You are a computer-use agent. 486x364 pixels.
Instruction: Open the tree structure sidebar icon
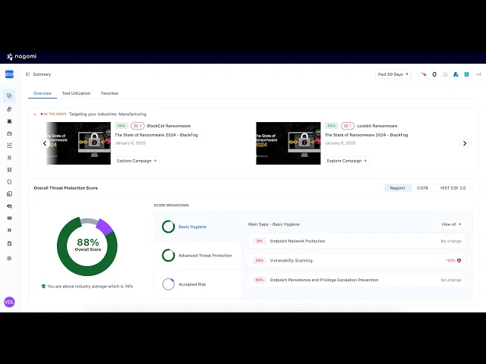[9, 146]
